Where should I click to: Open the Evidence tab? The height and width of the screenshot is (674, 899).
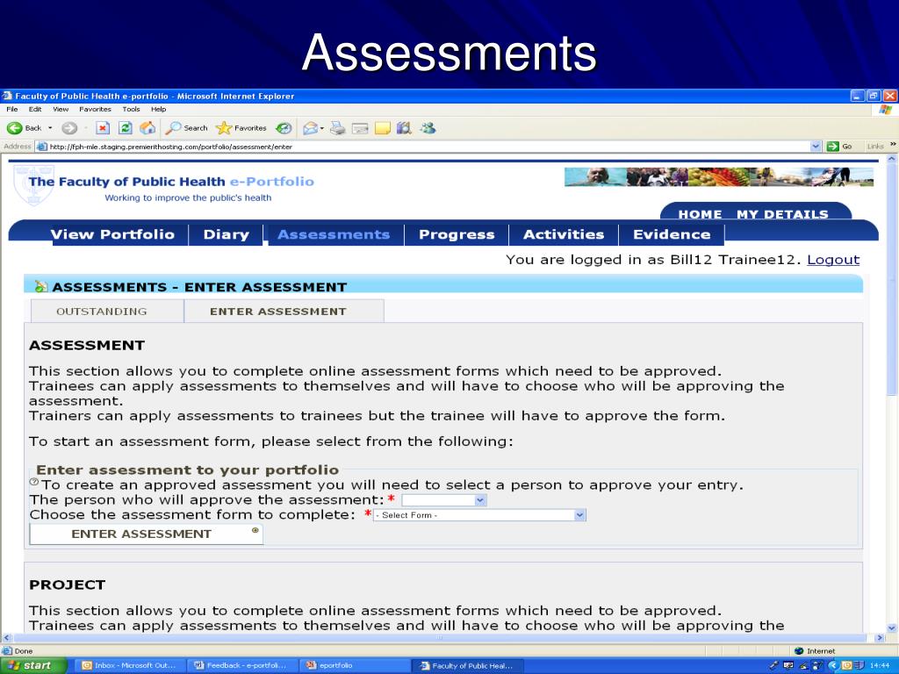click(x=672, y=234)
